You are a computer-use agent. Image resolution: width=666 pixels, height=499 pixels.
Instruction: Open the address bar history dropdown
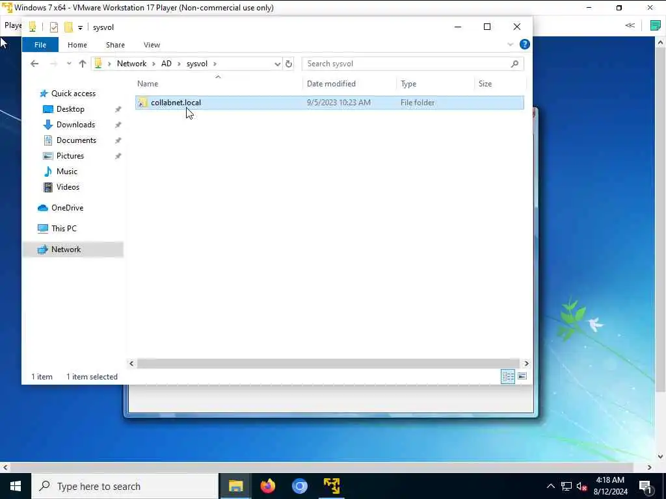(x=277, y=64)
